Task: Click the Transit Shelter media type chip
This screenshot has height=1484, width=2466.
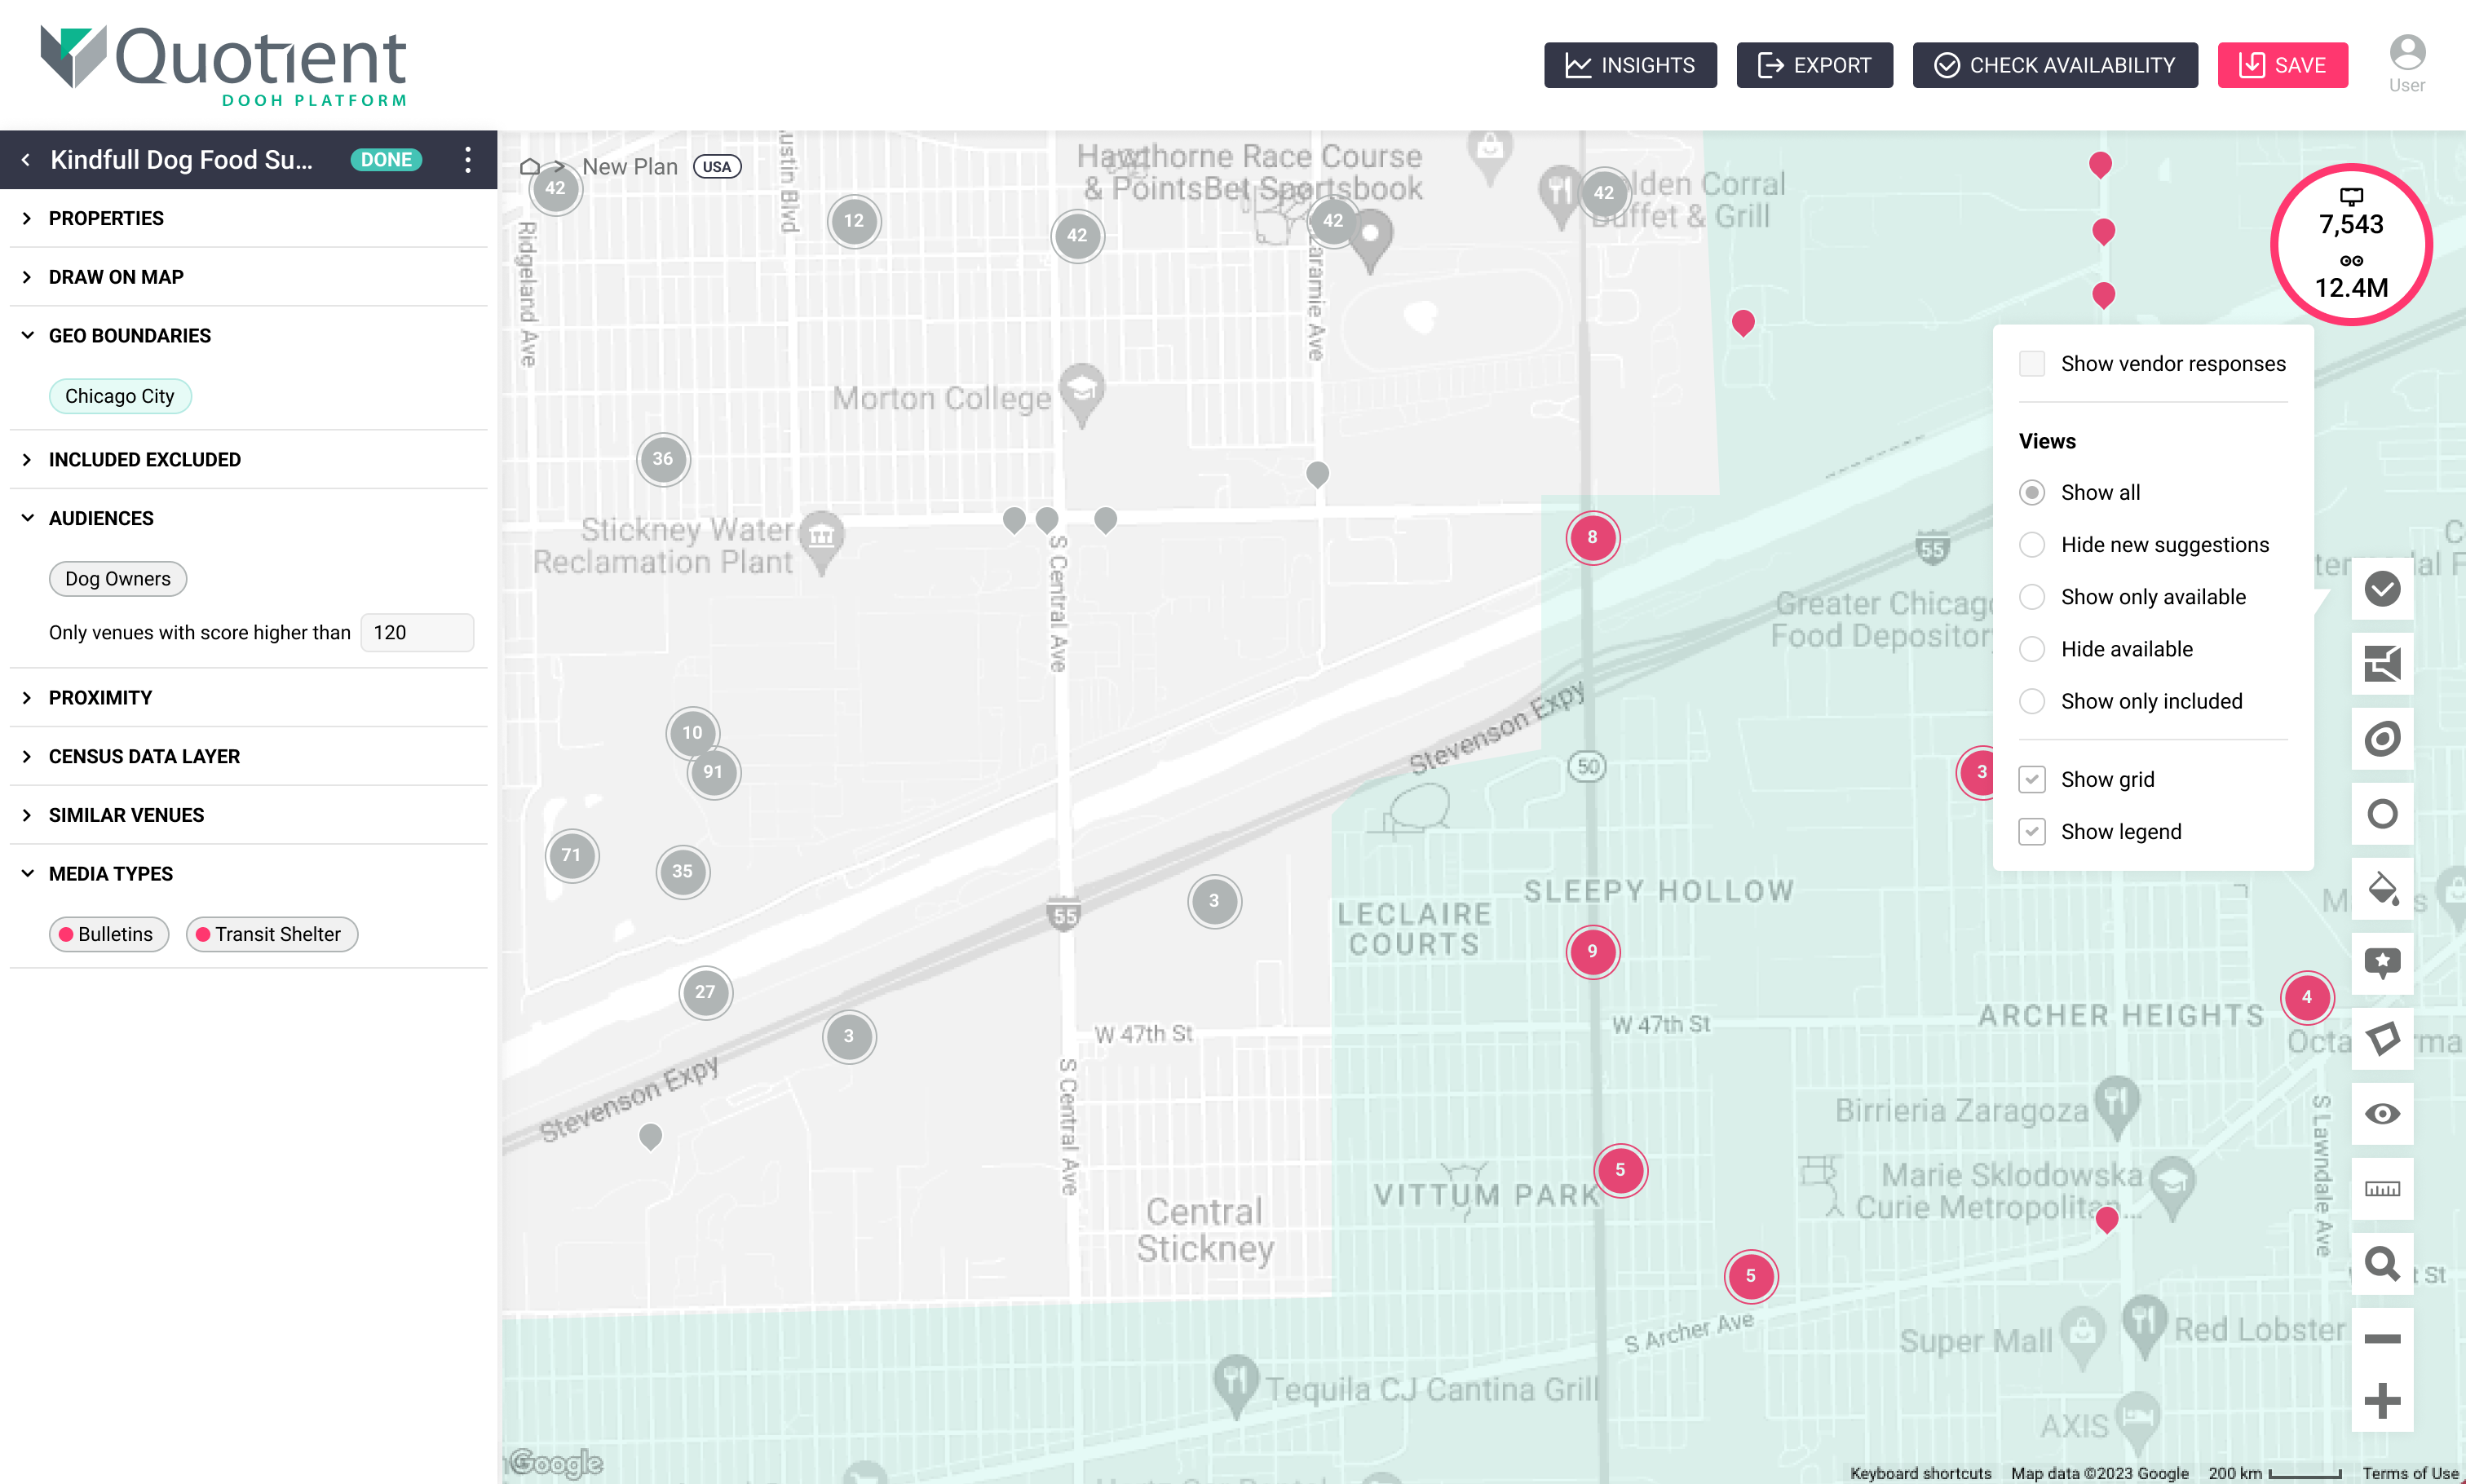Action: click(271, 934)
